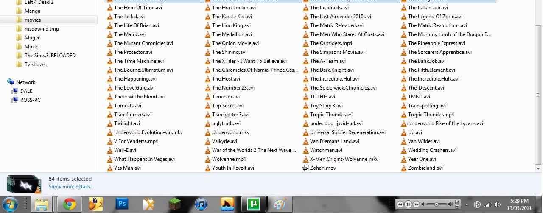Screen dimensions: 543x213
Task: Click the round dotted tray icon
Action: tap(477, 205)
